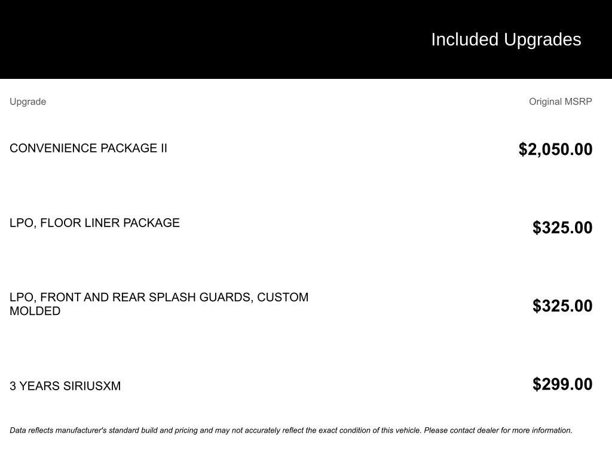Click the Included Upgrades heading
Image resolution: width=612 pixels, height=459 pixels.
pos(506,39)
